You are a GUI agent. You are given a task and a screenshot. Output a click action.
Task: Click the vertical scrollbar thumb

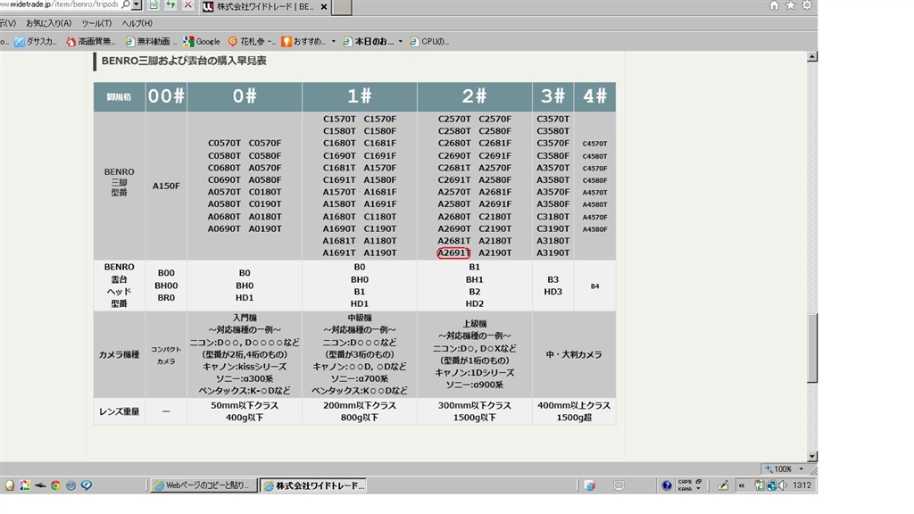812,348
